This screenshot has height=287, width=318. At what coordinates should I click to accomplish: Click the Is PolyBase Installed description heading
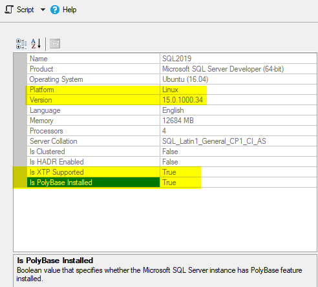pyautogui.click(x=55, y=261)
